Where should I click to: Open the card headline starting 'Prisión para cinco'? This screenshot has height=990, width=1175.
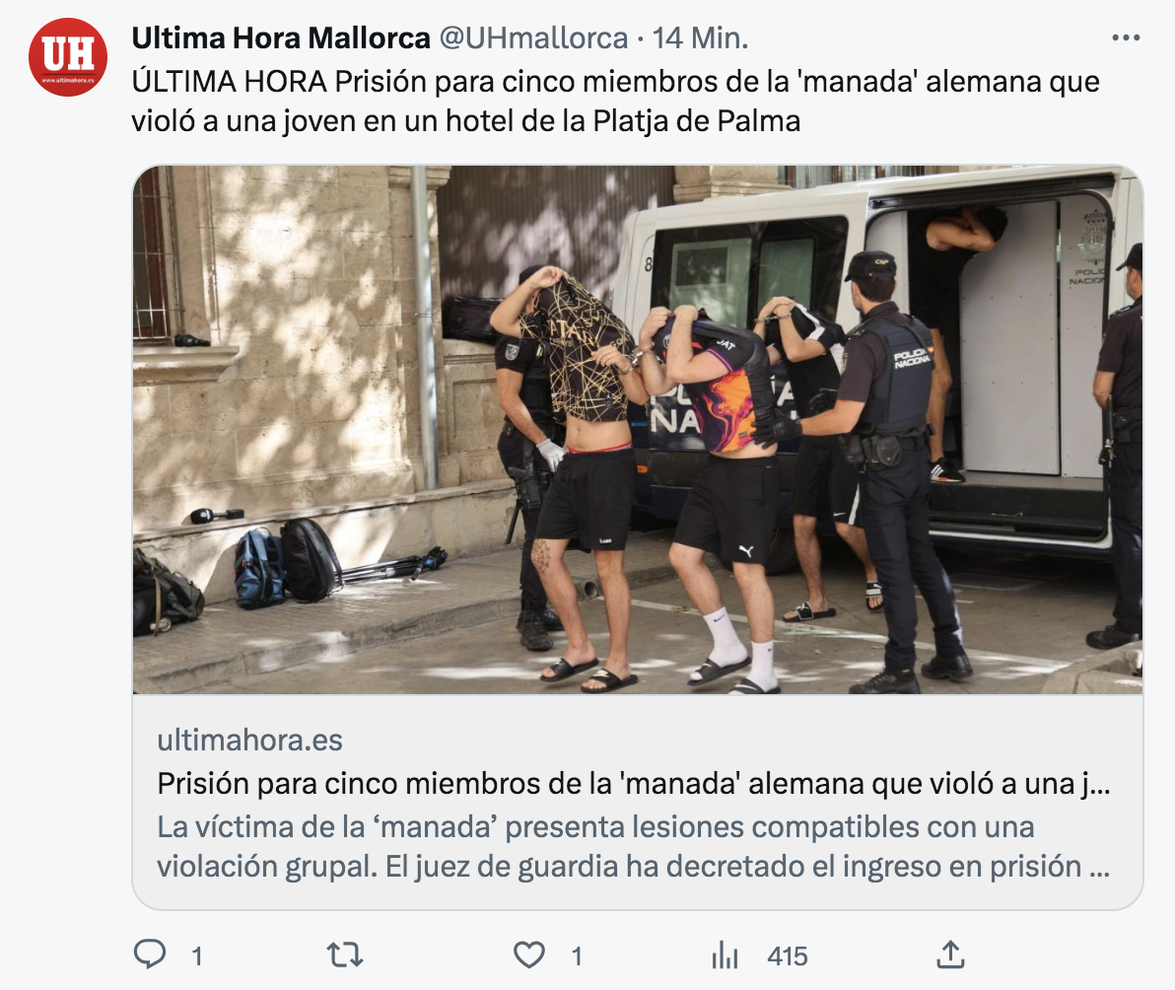tap(634, 784)
